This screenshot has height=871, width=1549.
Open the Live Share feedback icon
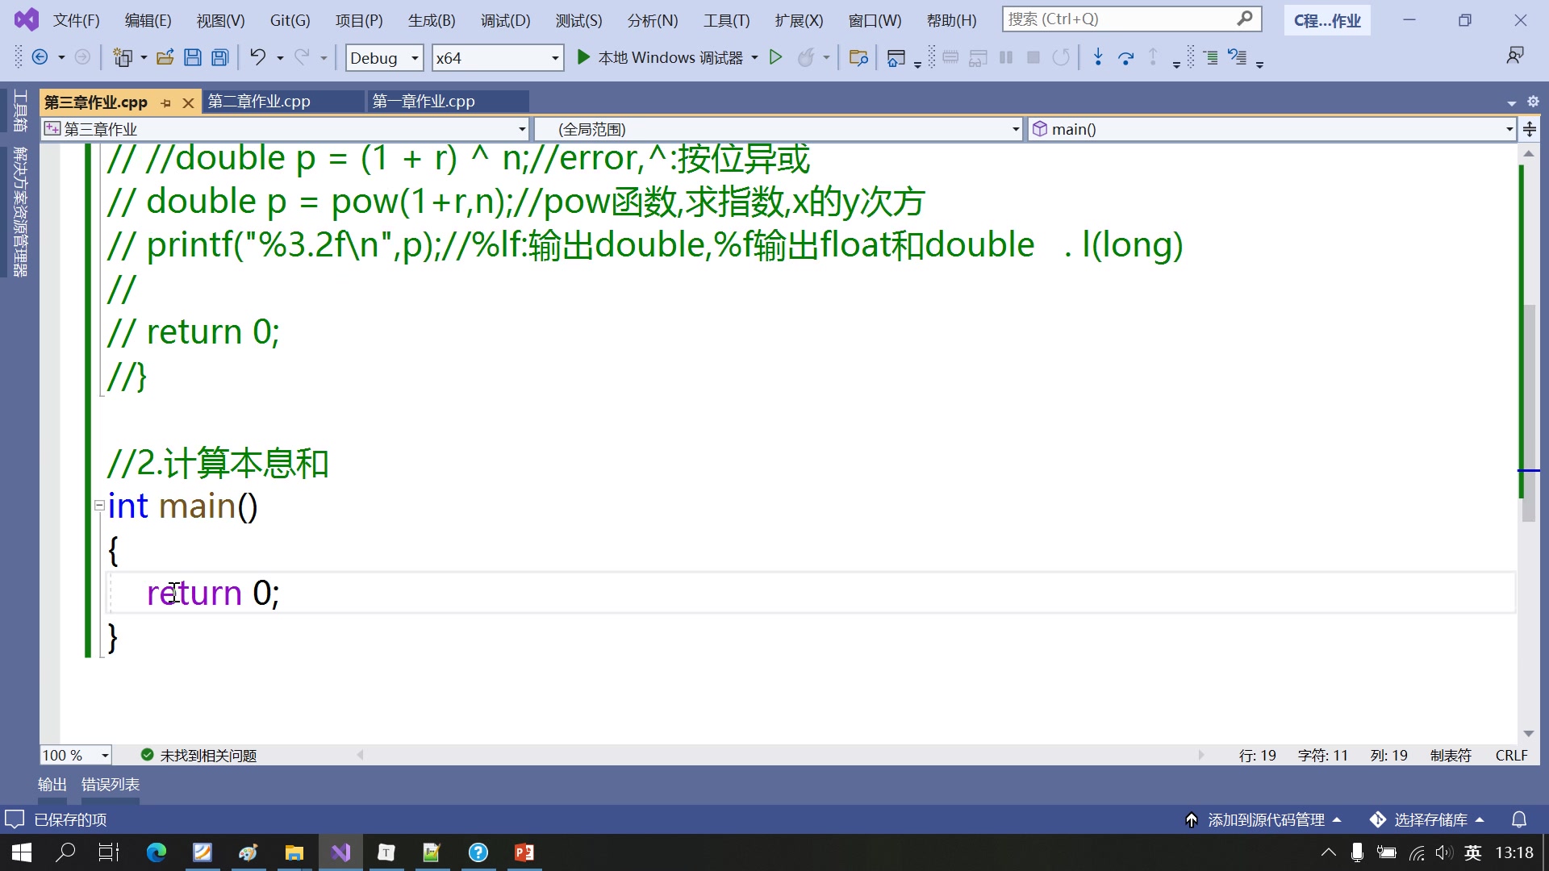[x=1515, y=56]
